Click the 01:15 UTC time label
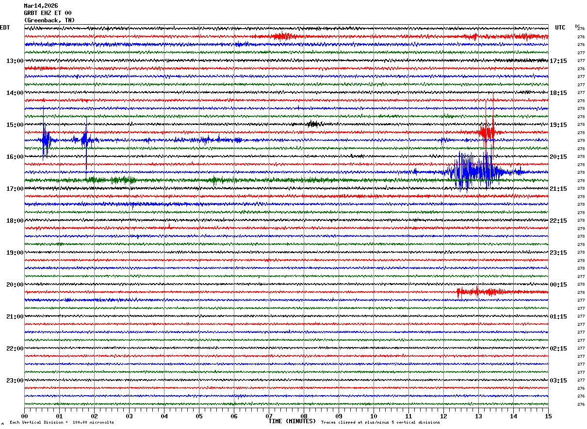 (558, 317)
